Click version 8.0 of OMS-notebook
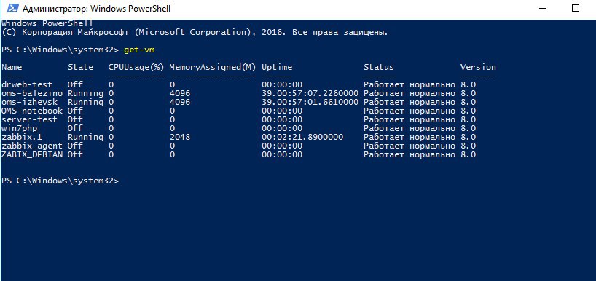The image size is (596, 281). coord(468,111)
